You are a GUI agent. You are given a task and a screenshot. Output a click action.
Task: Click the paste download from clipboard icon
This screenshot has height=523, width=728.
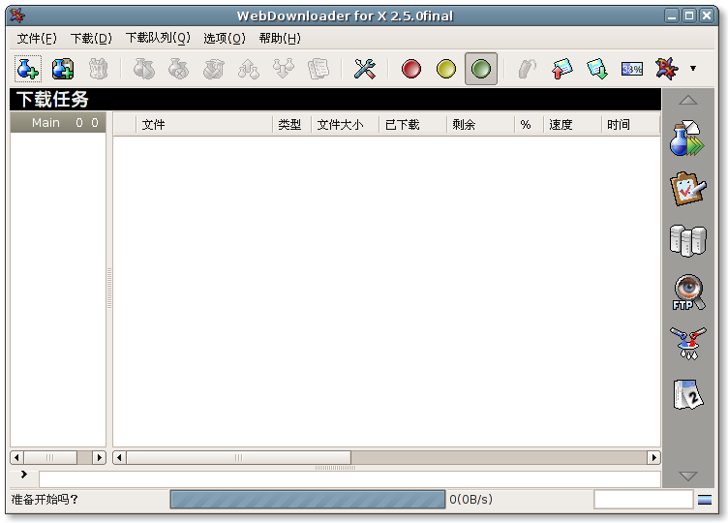pos(63,69)
